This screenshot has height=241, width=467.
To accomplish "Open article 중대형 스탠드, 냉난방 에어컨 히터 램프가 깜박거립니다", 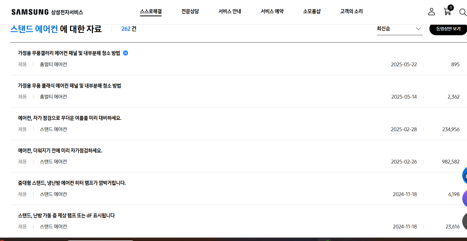I will [72, 183].
